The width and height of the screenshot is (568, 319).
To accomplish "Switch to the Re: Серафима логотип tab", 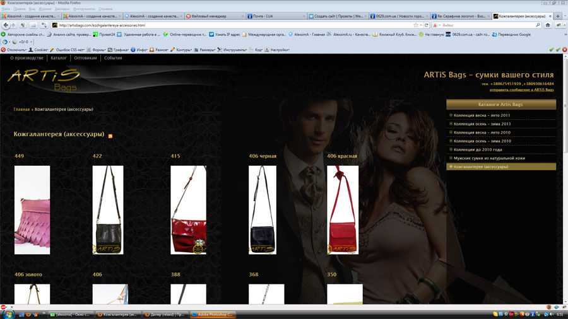I will click(461, 16).
